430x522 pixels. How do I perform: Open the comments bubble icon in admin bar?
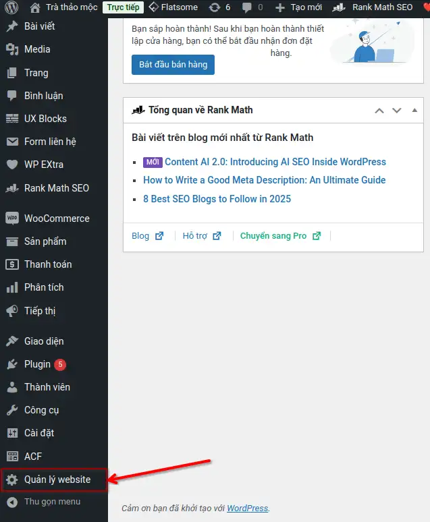tap(247, 7)
